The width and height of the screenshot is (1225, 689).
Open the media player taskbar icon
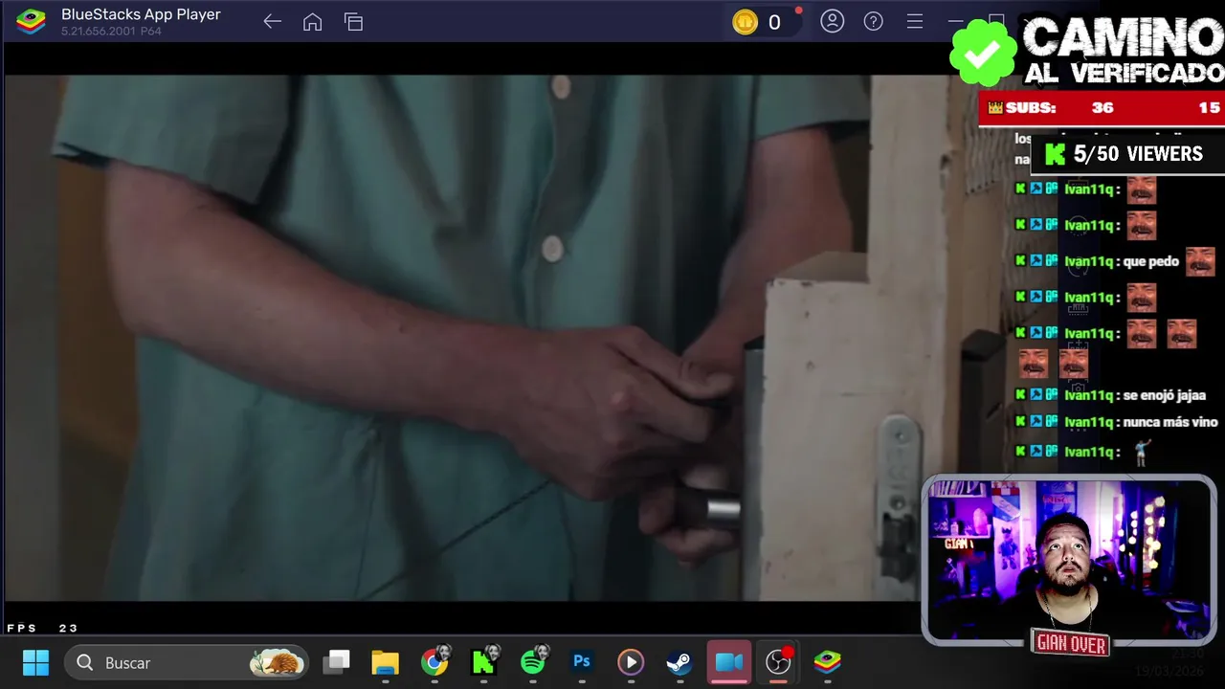tap(630, 662)
